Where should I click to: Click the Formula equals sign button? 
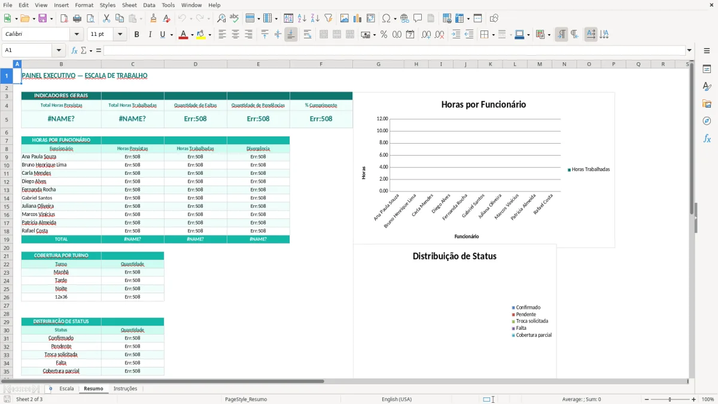tap(98, 50)
